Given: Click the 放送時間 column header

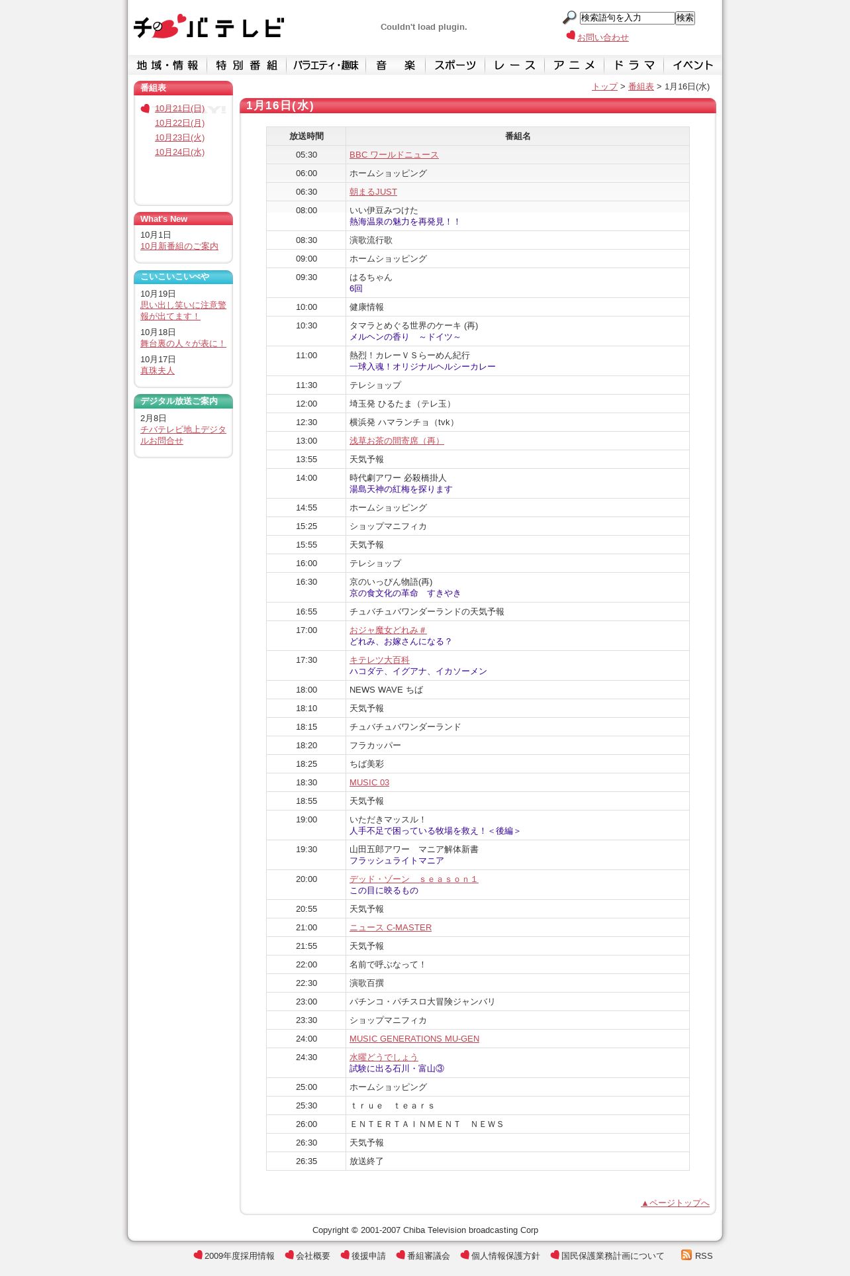Looking at the screenshot, I should click(307, 136).
